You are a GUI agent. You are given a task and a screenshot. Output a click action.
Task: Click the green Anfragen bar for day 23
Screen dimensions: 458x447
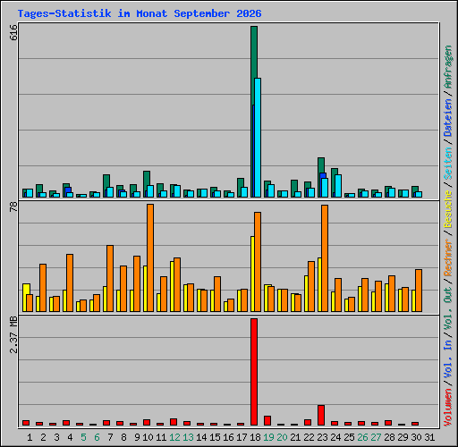(x=321, y=165)
